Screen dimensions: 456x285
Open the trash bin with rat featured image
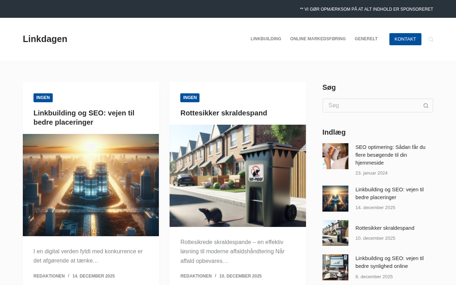238,176
